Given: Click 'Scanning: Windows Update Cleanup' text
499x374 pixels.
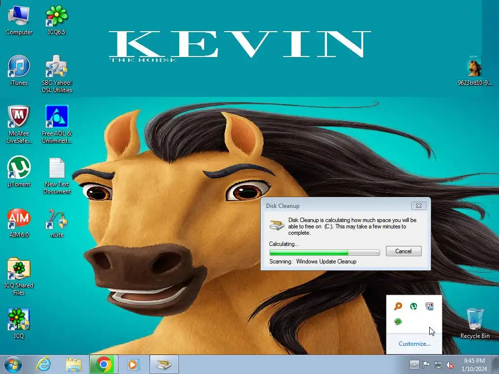Looking at the screenshot, I should 313,262.
